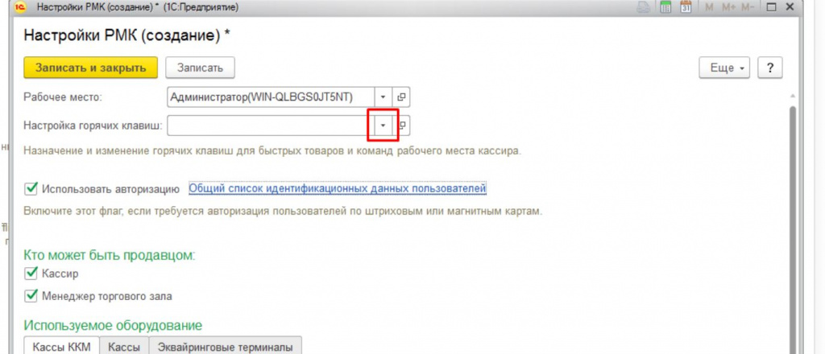Expand the Рабочее место dropdown list
Screen dimensions: 825x354
coord(383,97)
